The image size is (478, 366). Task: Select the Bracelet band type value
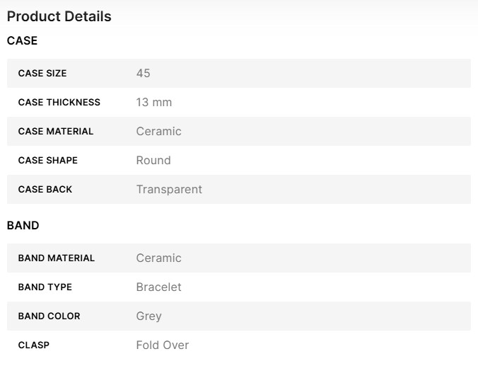click(159, 287)
